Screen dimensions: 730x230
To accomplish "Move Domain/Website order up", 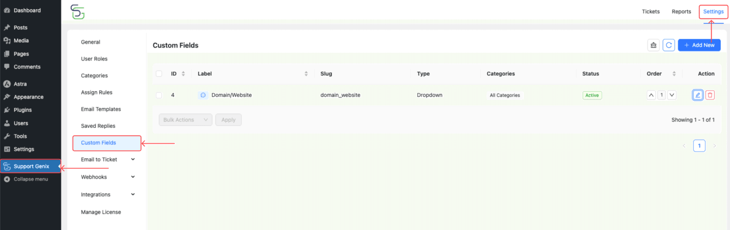I will [651, 95].
